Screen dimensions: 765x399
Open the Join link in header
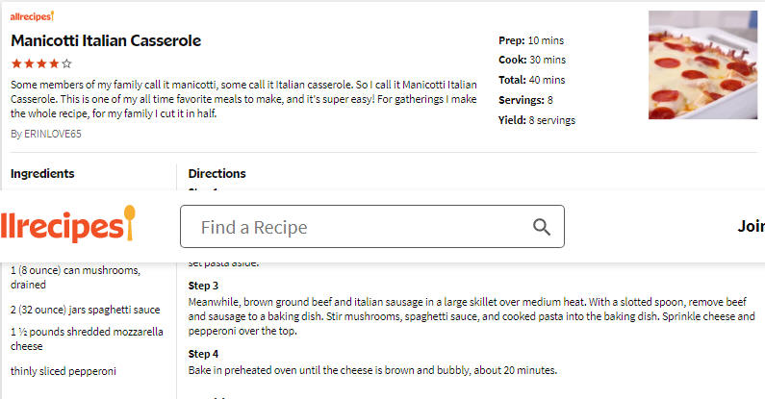pos(751,226)
